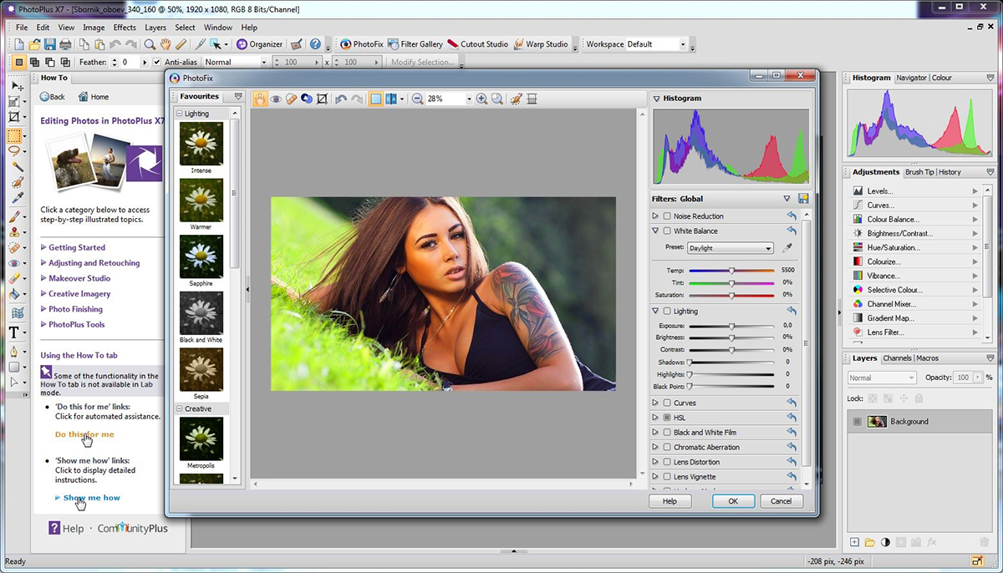This screenshot has width=1003, height=573.
Task: Toggle the Anti-alias checkbox
Action: pos(156,62)
